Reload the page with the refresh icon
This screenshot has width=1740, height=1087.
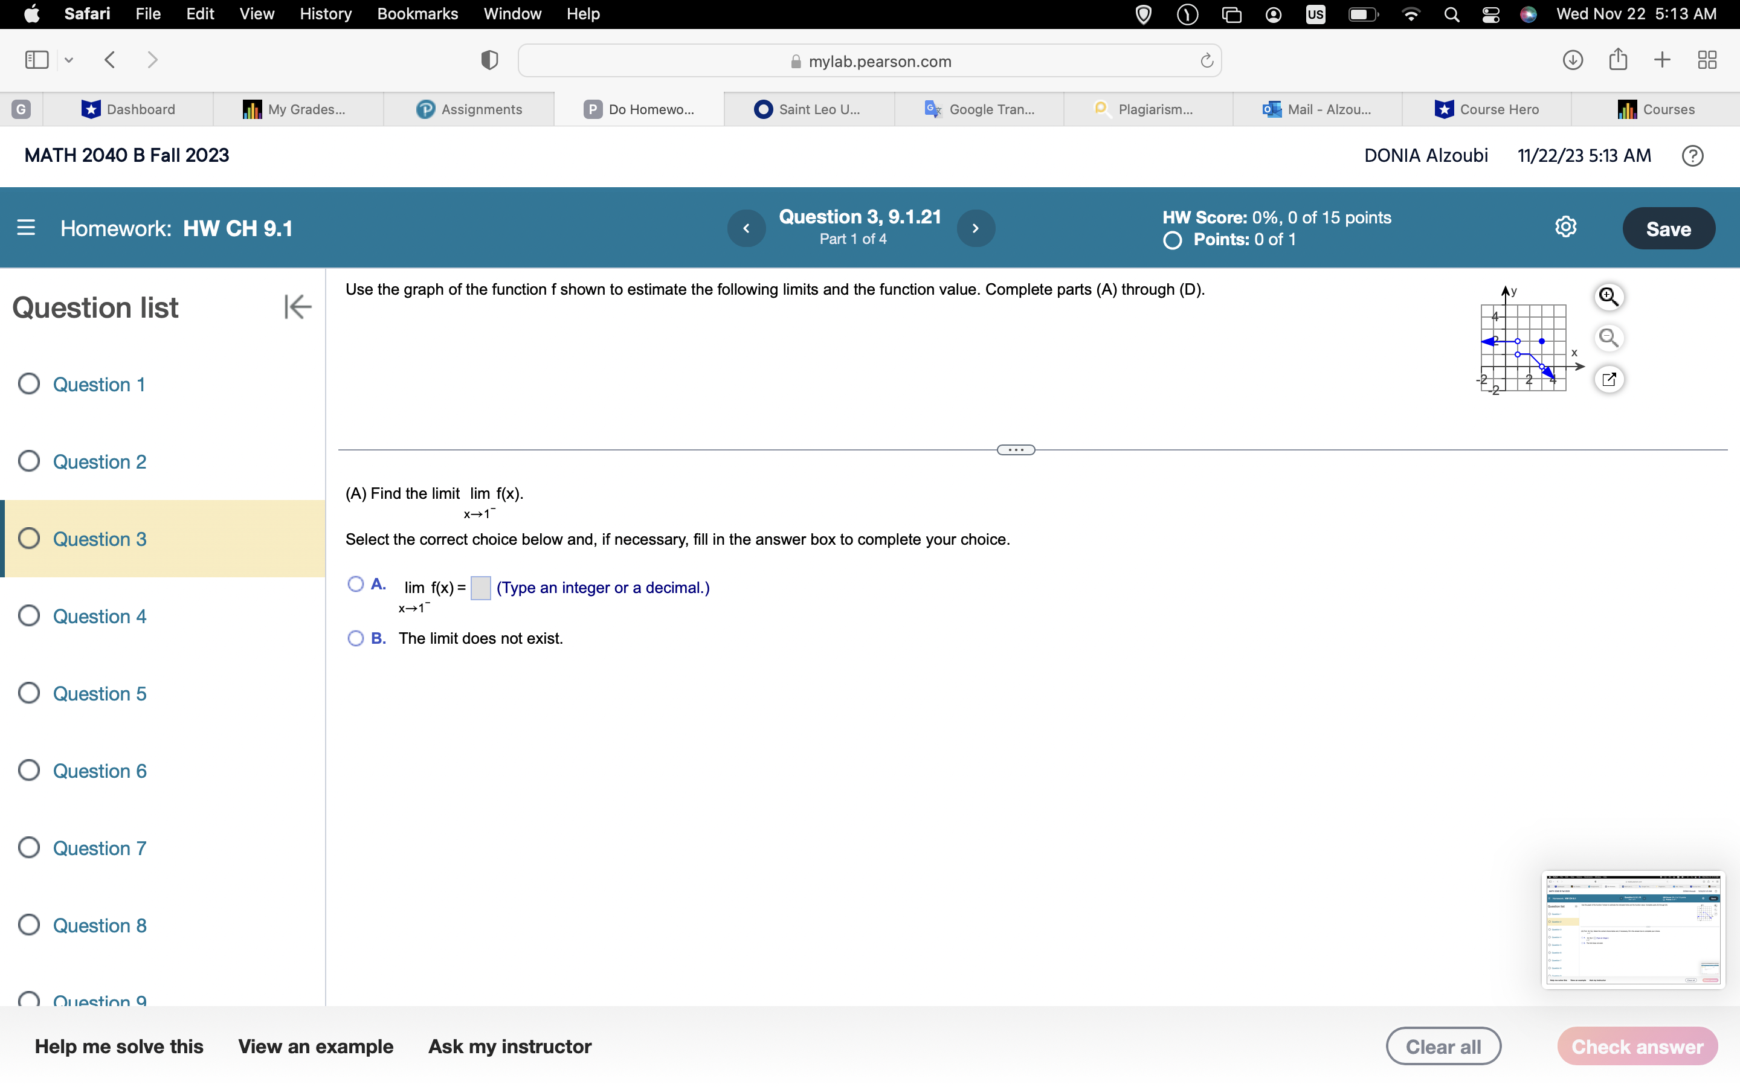click(x=1207, y=61)
